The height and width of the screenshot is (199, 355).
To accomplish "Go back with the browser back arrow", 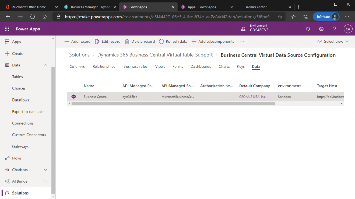I will [x=8, y=17].
